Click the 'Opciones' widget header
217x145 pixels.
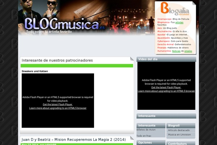tap(151, 142)
